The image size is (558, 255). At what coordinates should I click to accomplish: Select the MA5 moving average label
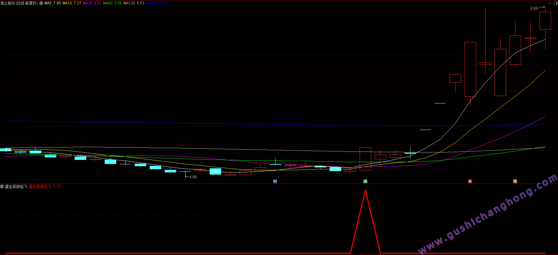click(52, 3)
